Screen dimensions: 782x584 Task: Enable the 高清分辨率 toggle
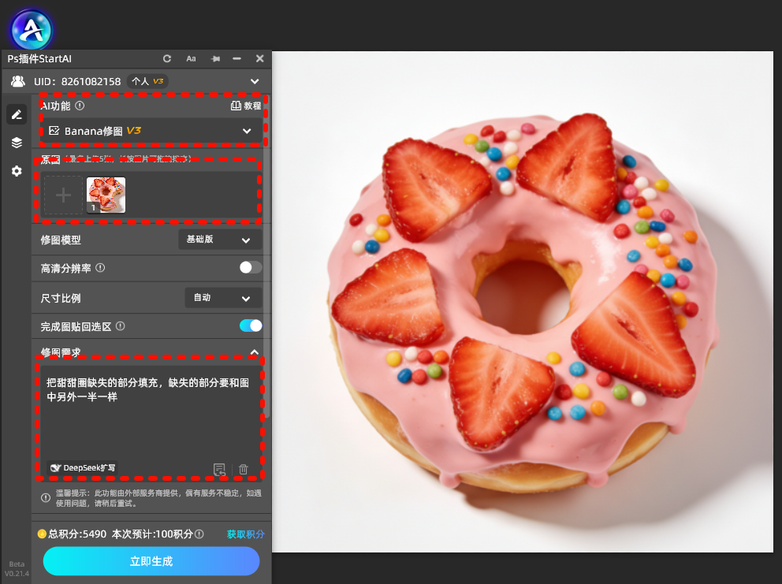coord(251,268)
